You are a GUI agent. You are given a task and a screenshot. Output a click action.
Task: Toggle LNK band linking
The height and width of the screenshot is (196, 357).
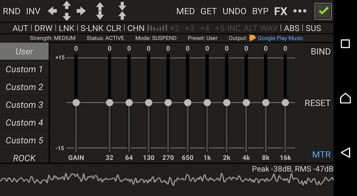pos(66,28)
